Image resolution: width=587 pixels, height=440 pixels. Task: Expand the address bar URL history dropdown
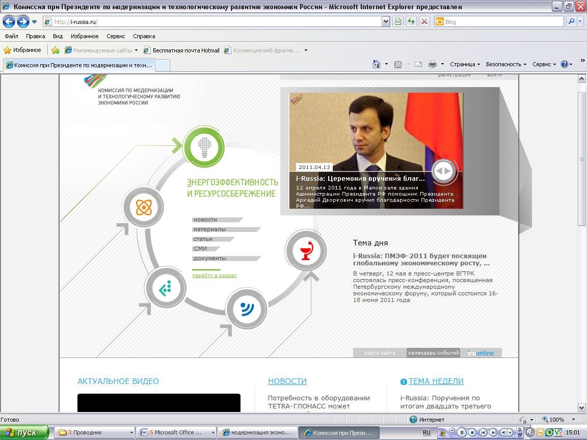[386, 22]
